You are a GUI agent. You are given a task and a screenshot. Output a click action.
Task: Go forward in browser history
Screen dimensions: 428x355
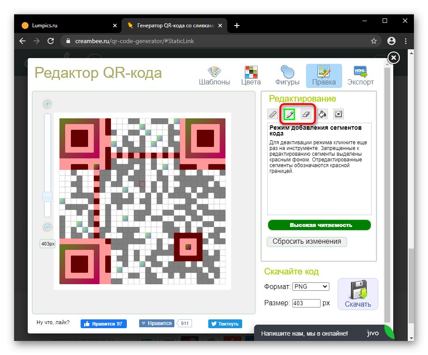point(37,41)
